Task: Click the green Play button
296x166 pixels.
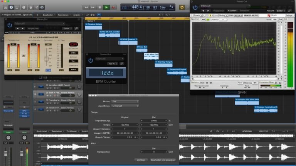Action: click(106, 7)
